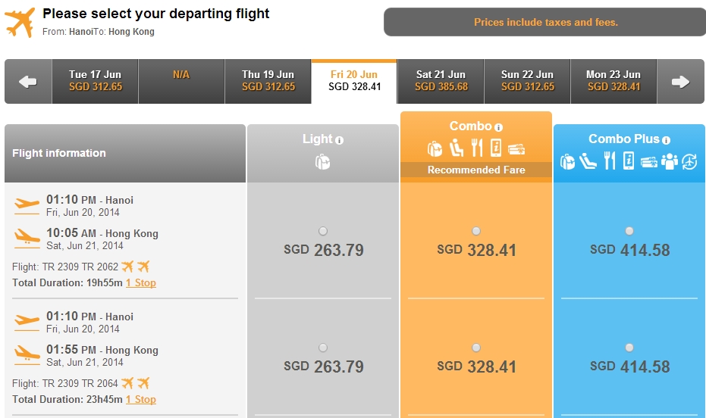Click the previous dates left arrow

pyautogui.click(x=28, y=82)
